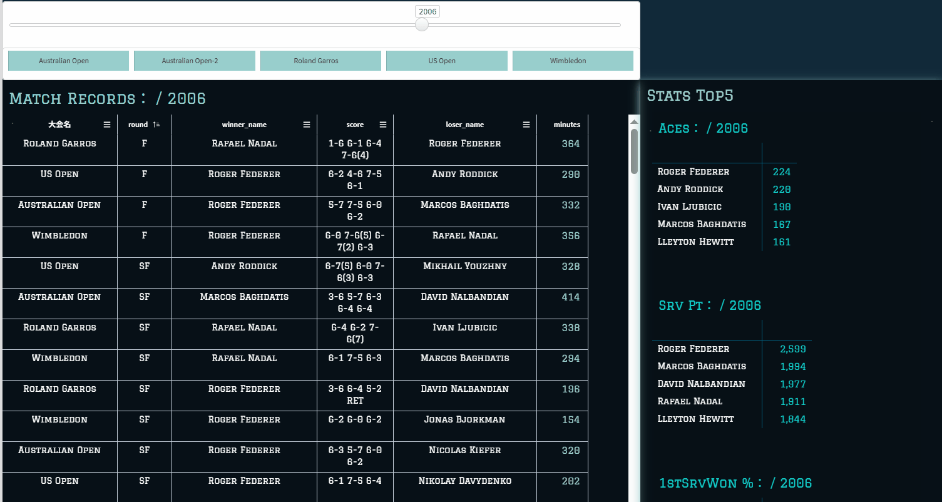
Task: Sort by the minutes column header
Action: [x=566, y=125]
